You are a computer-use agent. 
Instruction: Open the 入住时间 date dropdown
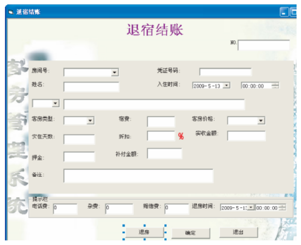click(x=227, y=85)
